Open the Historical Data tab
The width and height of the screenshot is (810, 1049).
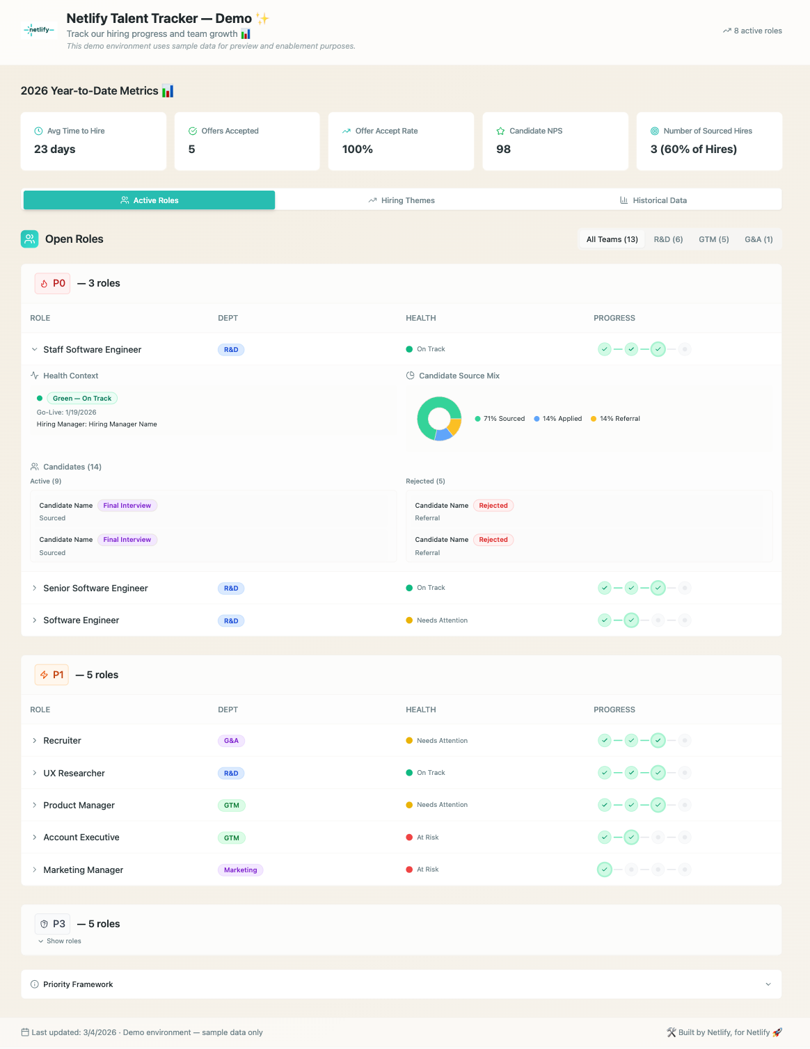pyautogui.click(x=654, y=200)
